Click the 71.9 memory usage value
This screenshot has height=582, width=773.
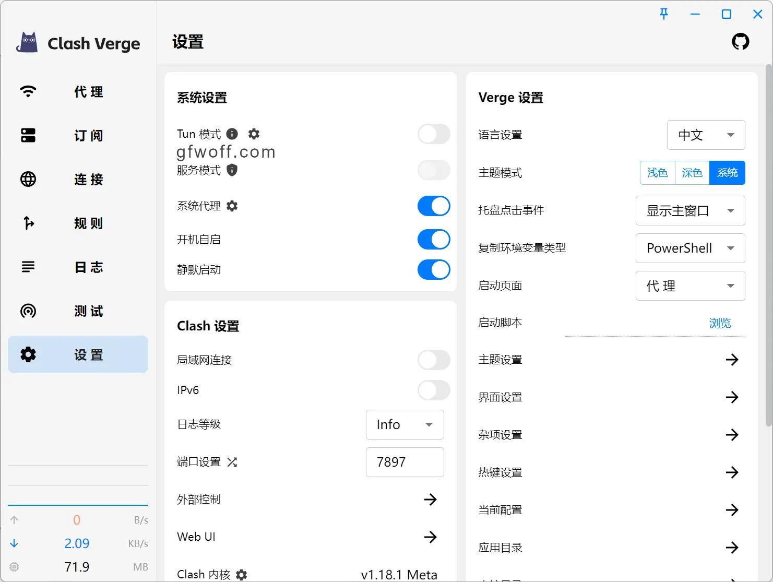click(x=77, y=567)
